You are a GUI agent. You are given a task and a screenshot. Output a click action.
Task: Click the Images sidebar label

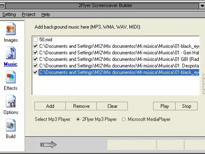(11, 40)
